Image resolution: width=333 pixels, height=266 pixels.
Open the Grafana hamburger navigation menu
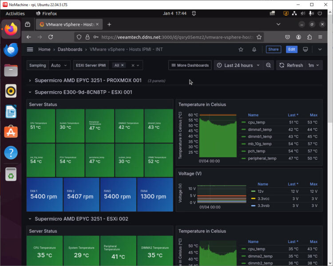(x=30, y=49)
